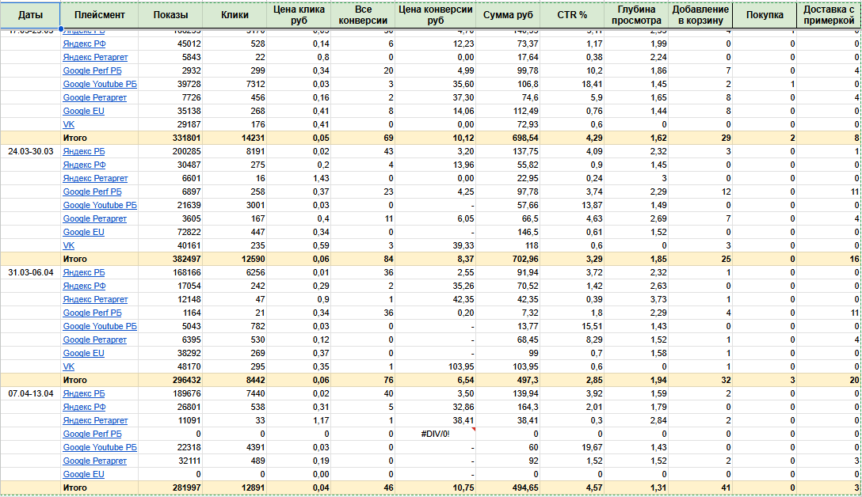The image size is (862, 497).
Task: Click the total sum cell 698,54
Action: point(508,138)
